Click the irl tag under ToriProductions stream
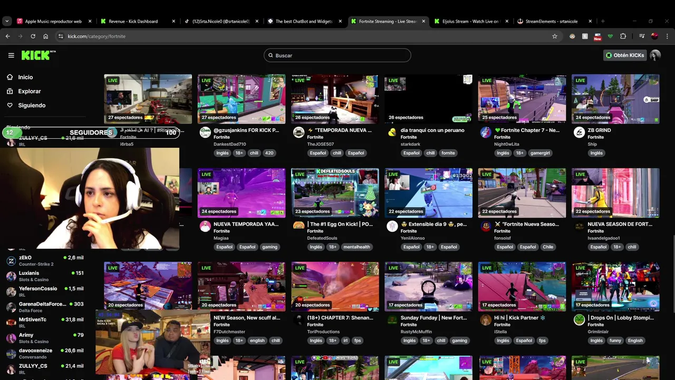This screenshot has height=380, width=675. [x=345, y=340]
